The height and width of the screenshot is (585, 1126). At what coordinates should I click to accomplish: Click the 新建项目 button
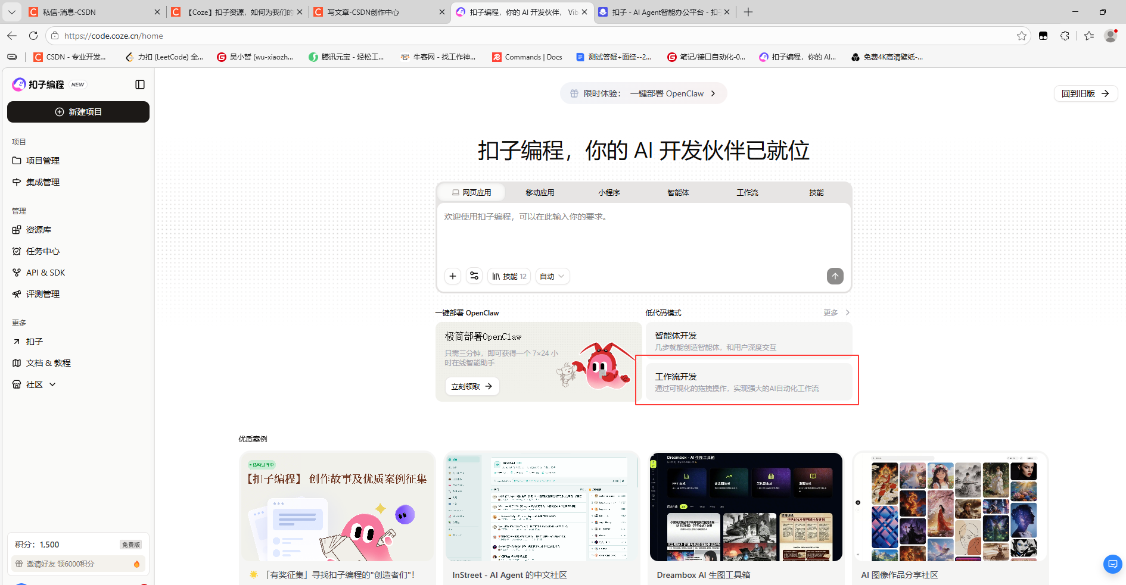click(x=78, y=112)
